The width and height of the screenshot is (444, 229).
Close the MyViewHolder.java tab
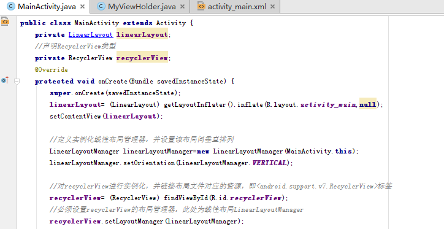click(x=183, y=7)
